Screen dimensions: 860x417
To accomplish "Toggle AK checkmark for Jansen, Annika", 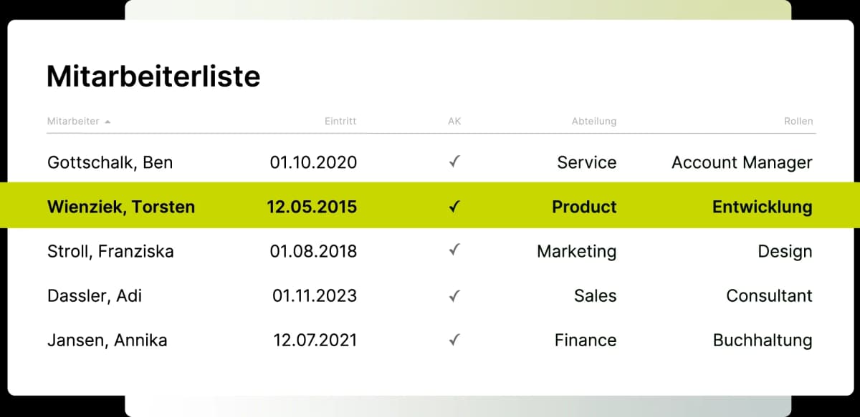I will coord(454,340).
